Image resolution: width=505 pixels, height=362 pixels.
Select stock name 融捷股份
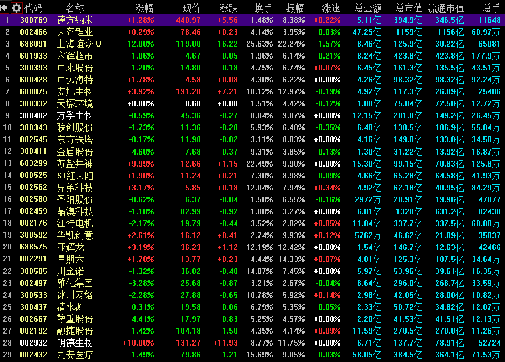click(75, 331)
